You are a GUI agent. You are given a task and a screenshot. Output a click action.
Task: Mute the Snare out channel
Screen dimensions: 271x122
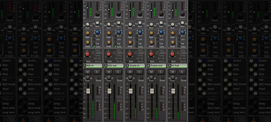151,72
